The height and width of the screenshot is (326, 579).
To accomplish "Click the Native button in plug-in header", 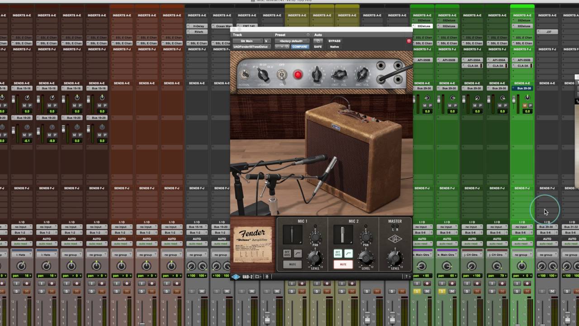I will coord(334,47).
